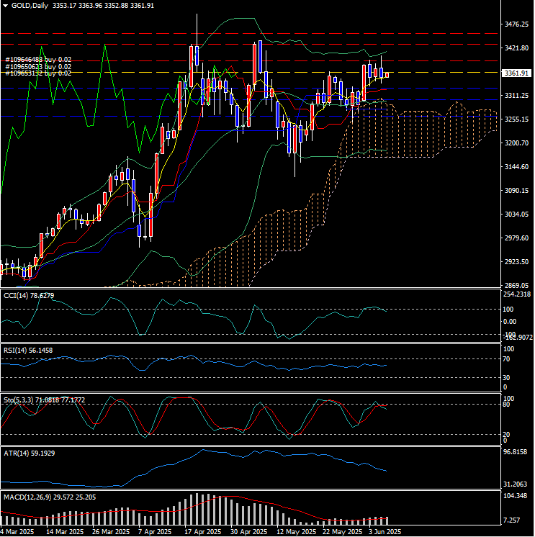Click the 80 level on Stochastic scale

coord(506,405)
